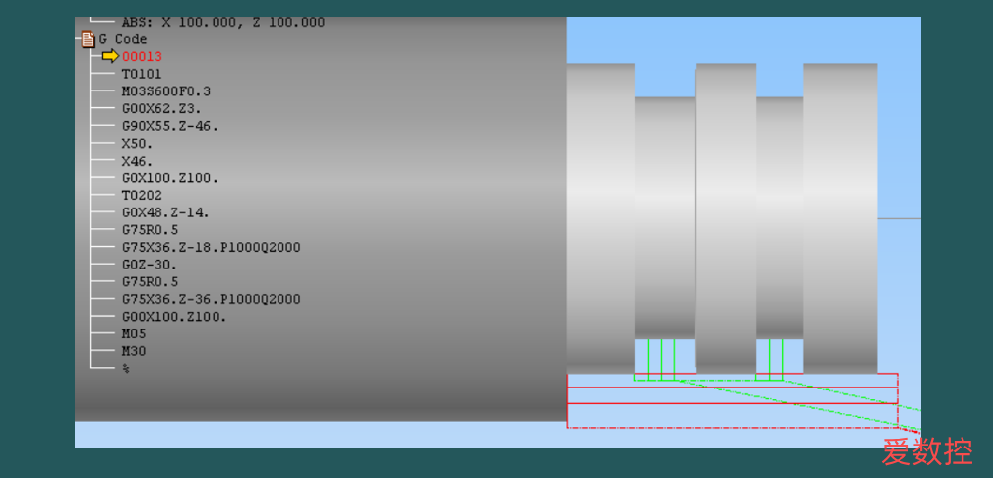Select the G90X55.Z-46. cycle line
The image size is (993, 478).
click(169, 126)
